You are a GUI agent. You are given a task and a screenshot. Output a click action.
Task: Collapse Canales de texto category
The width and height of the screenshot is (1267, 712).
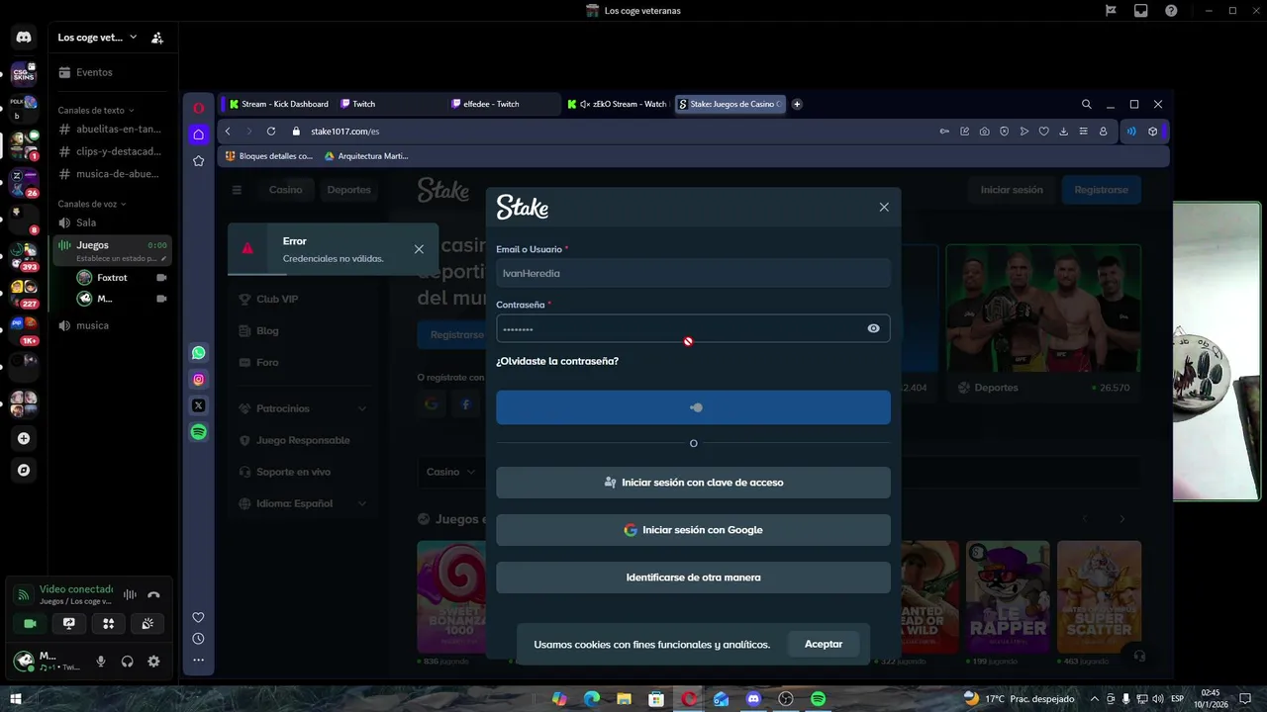pos(95,110)
